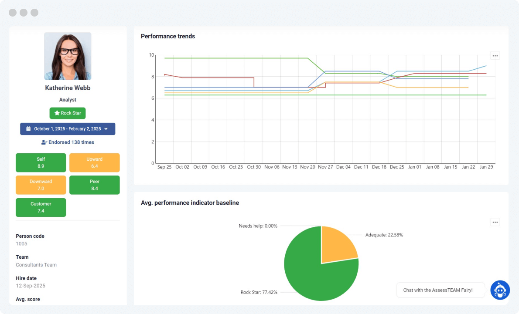This screenshot has width=519, height=314.
Task: Open October 1, 2025 - February 2, 2025 selector
Action: coord(68,129)
